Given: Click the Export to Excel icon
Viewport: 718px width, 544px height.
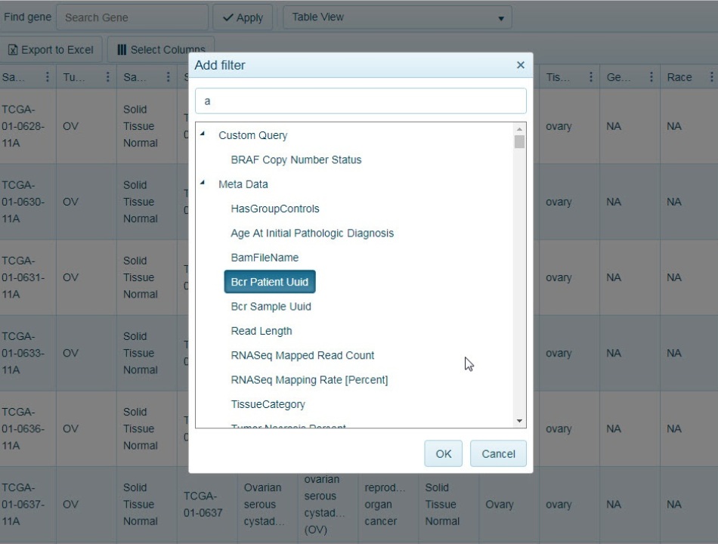Looking at the screenshot, I should point(13,50).
